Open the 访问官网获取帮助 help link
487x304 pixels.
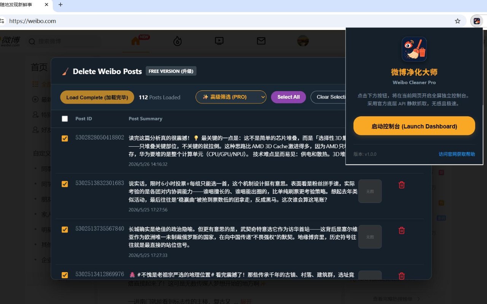point(457,154)
